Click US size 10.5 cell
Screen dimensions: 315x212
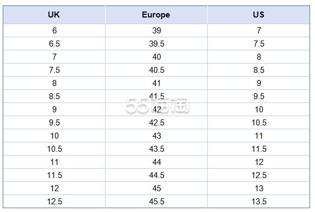(x=258, y=123)
